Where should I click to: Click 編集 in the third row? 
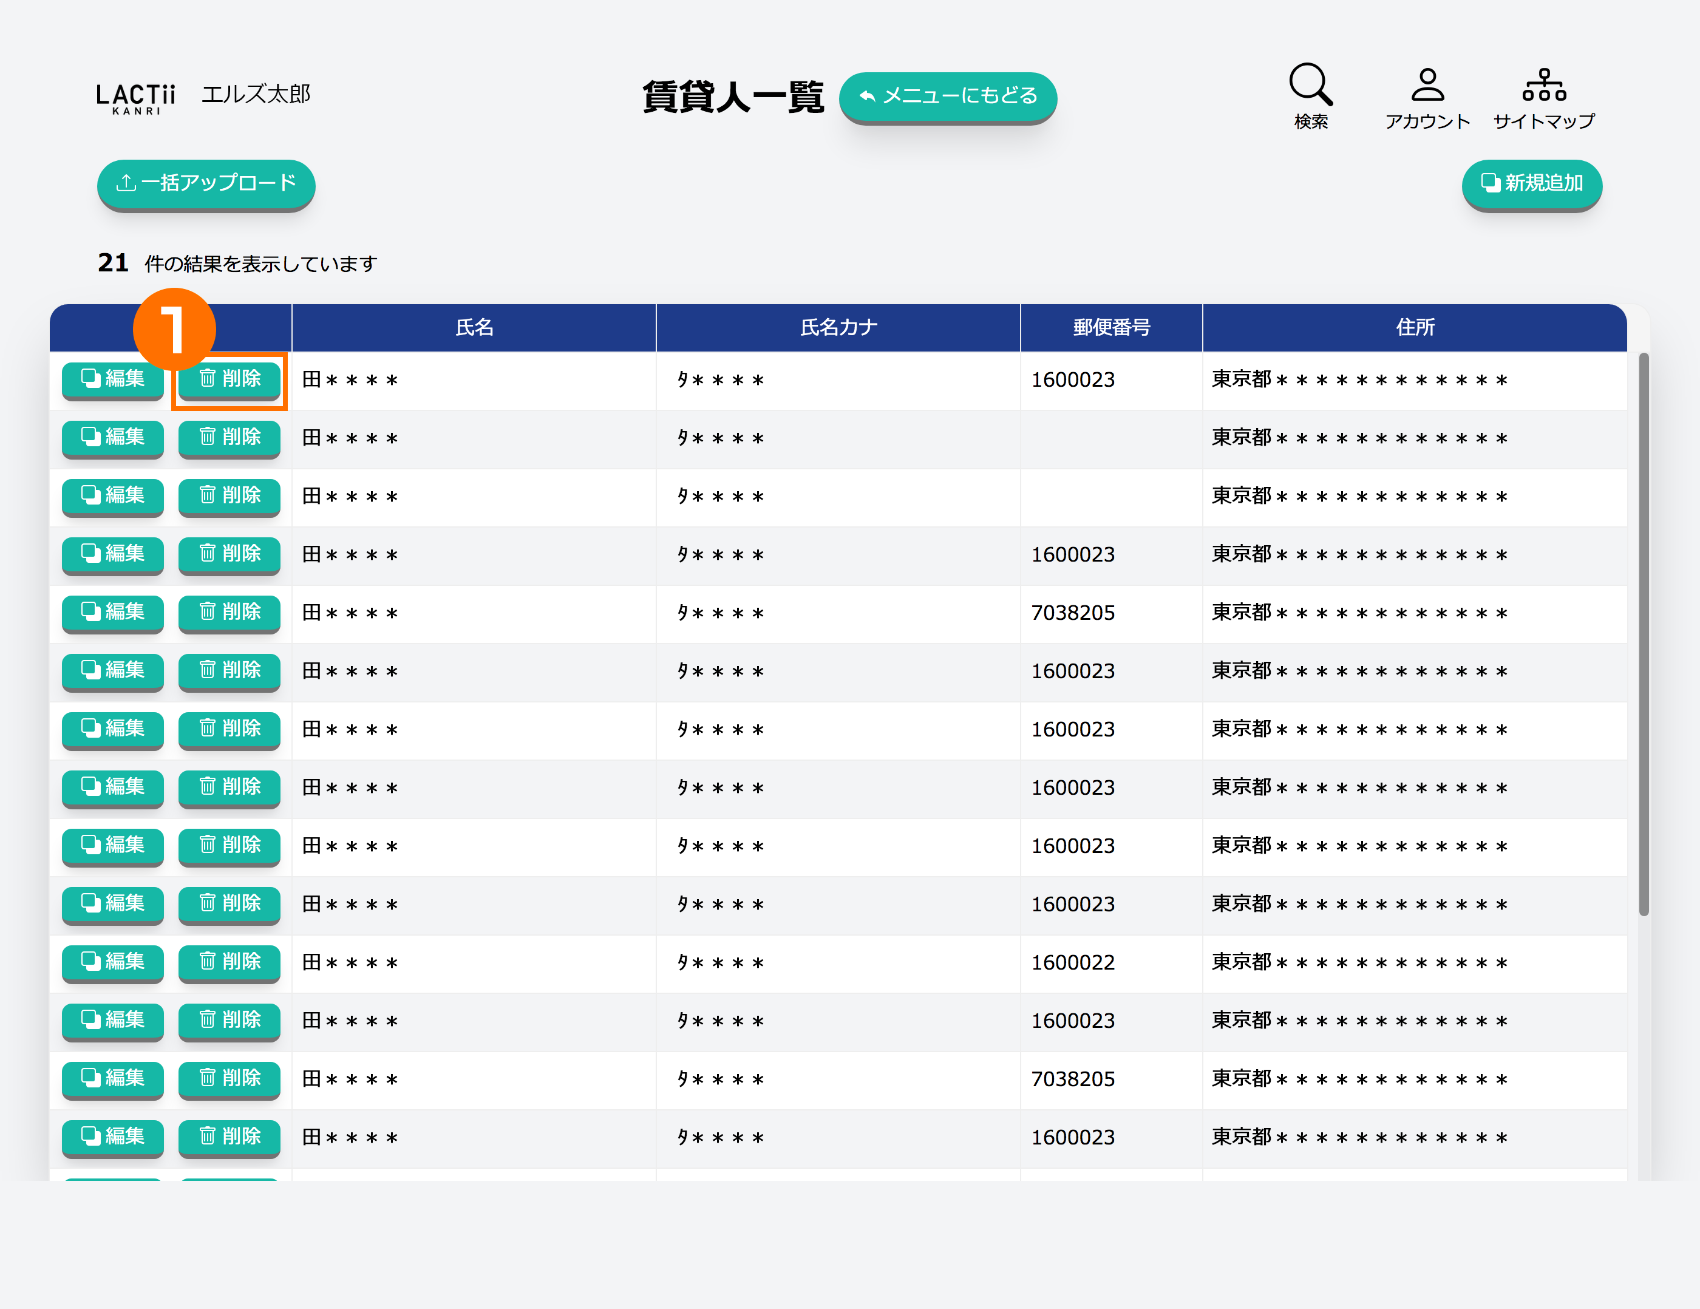(x=113, y=495)
